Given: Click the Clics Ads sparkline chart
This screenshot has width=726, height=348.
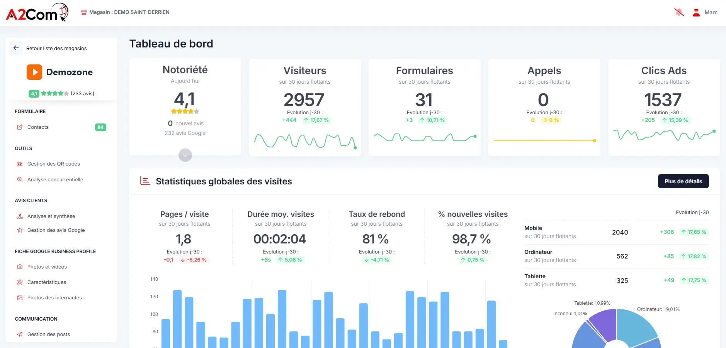Looking at the screenshot, I should pyautogui.click(x=665, y=135).
